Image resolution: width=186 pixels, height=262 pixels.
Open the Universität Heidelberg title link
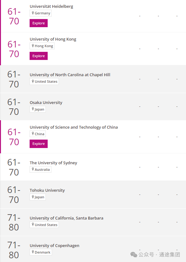[x=51, y=6]
